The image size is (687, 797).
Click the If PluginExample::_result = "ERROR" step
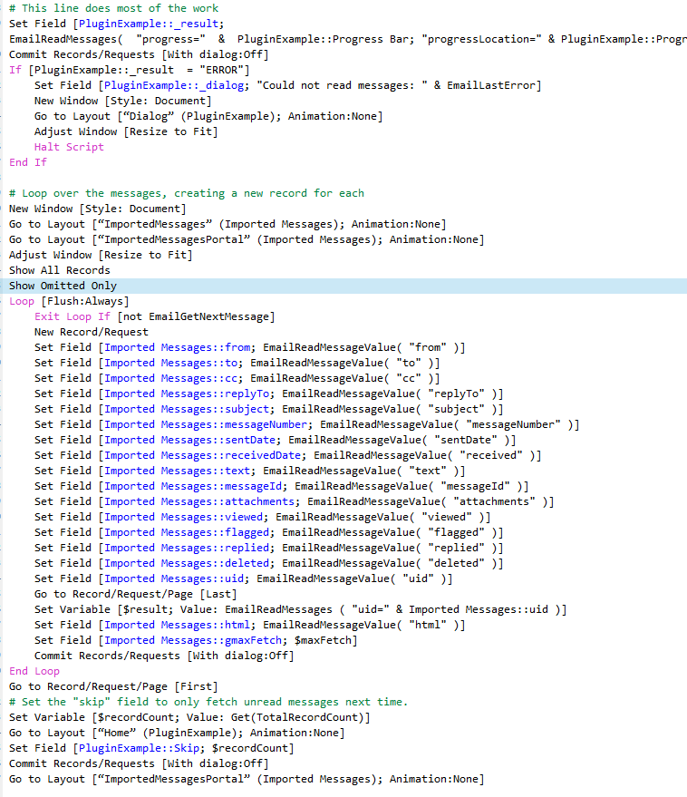coord(129,70)
